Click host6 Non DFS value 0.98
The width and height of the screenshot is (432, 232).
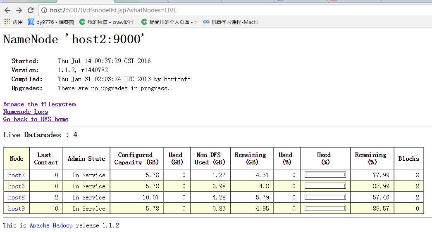pos(219,186)
